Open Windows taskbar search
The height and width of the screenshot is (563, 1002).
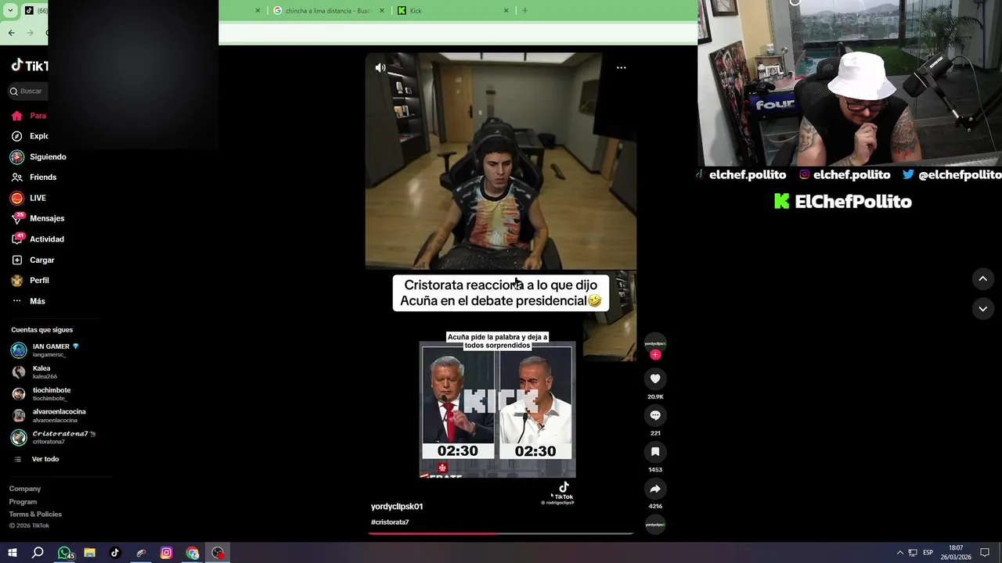pos(38,553)
